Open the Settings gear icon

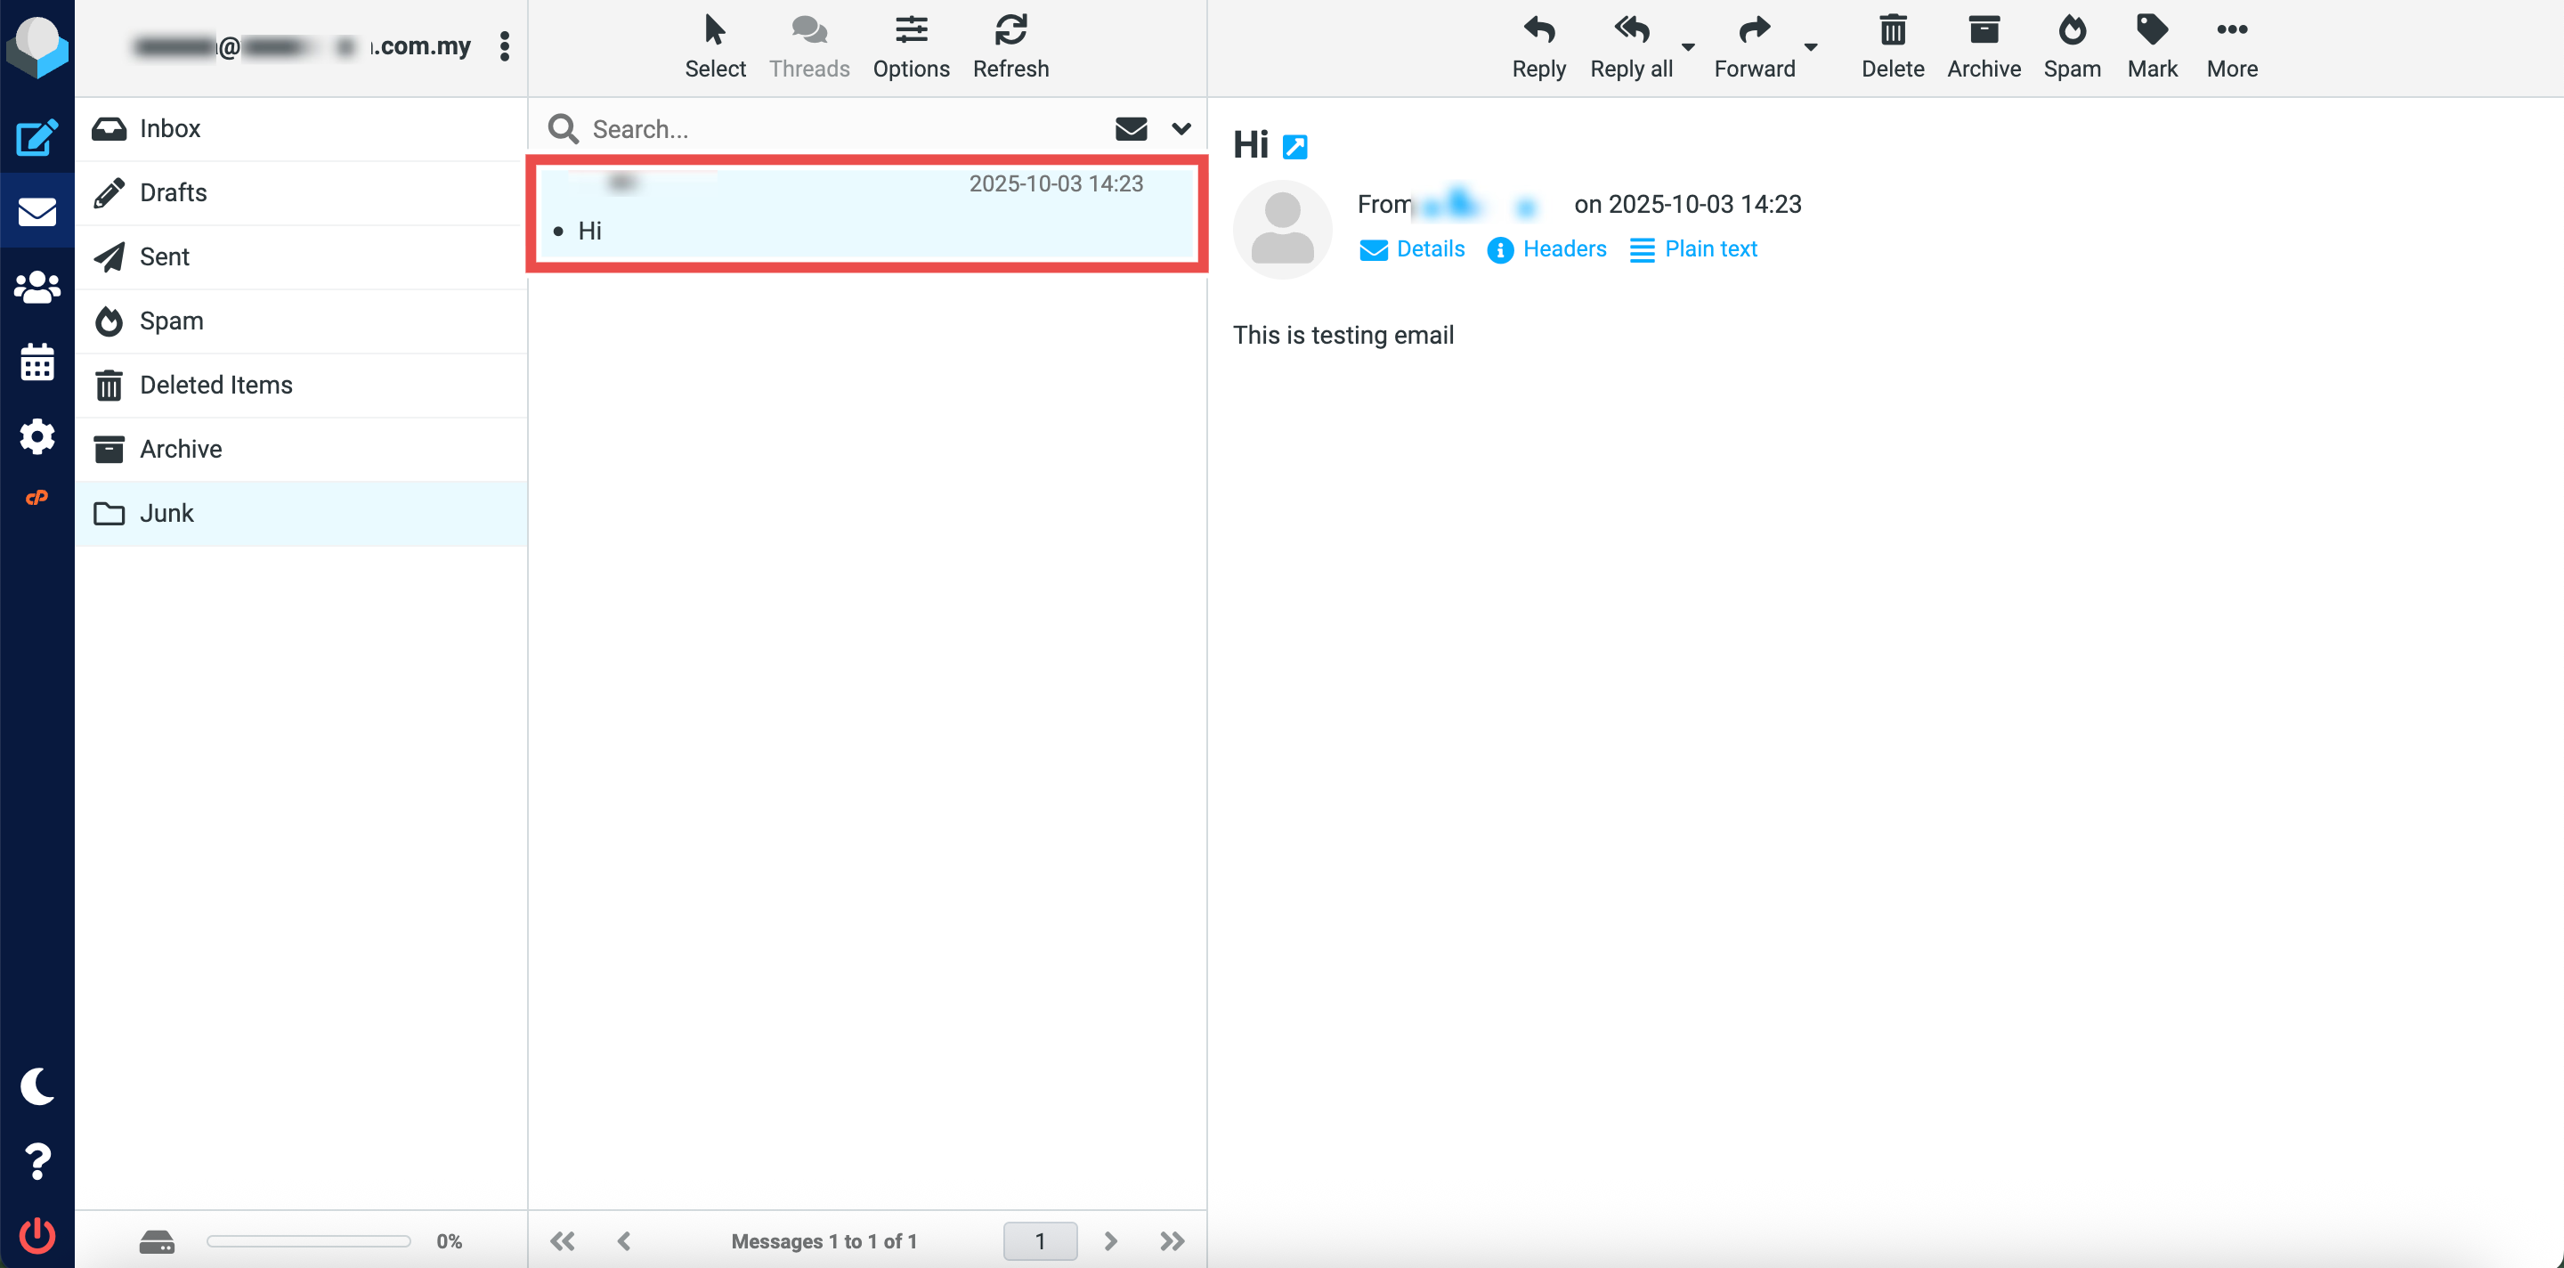pos(37,436)
